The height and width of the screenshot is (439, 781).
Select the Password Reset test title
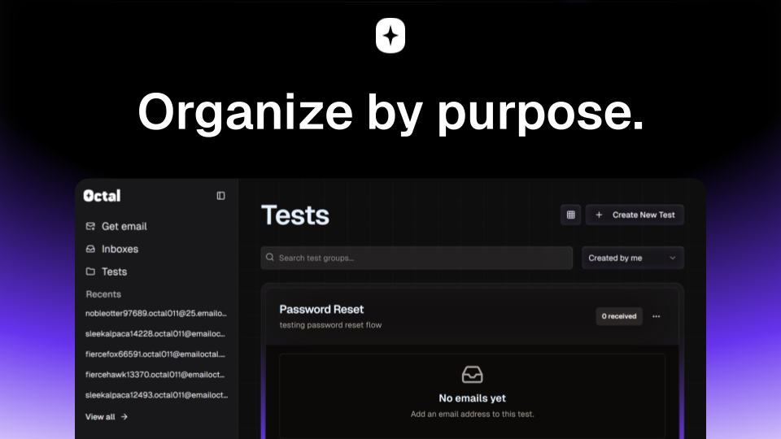(321, 309)
